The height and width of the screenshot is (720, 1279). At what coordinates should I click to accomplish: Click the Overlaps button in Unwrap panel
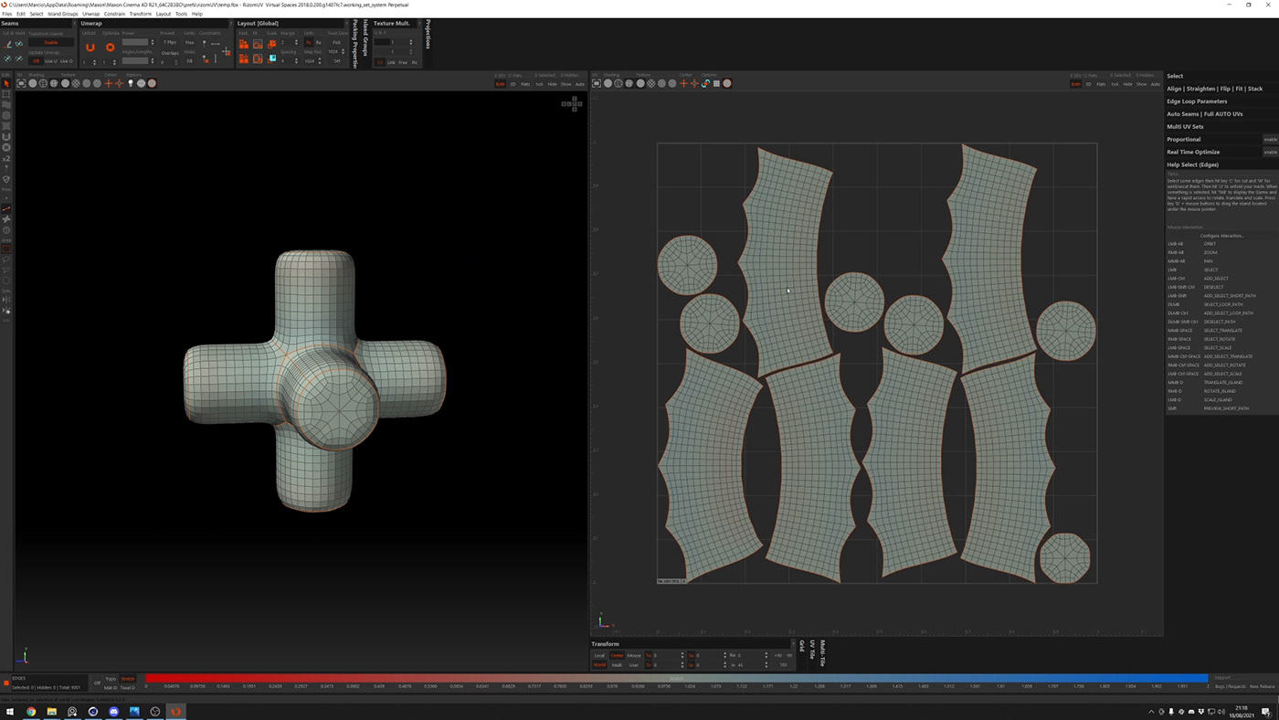pyautogui.click(x=170, y=53)
